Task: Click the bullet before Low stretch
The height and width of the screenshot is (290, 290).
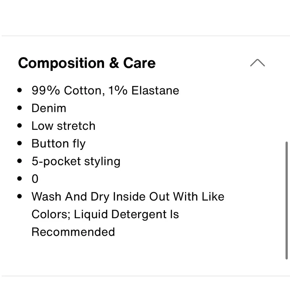Action: tap(19, 126)
